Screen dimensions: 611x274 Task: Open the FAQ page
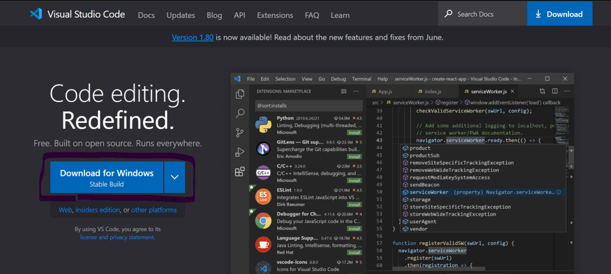point(312,15)
